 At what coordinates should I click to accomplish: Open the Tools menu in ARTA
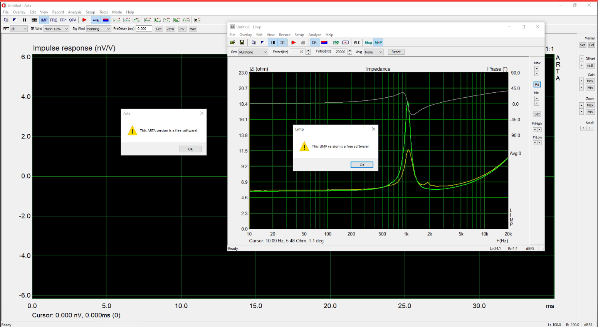[104, 12]
